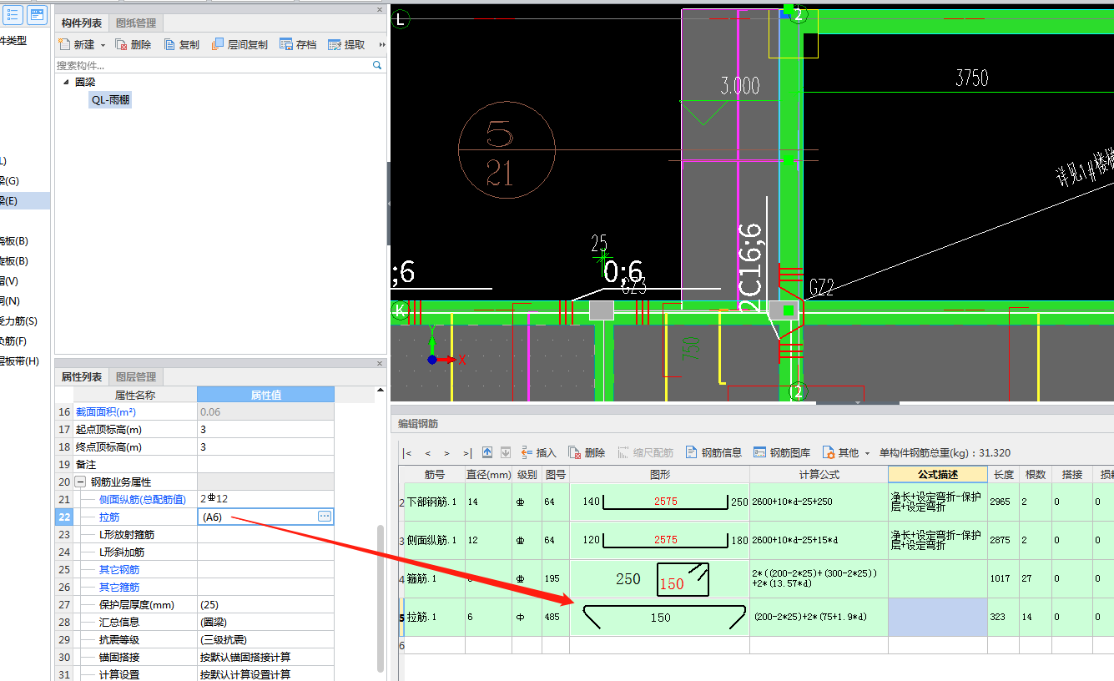Click the search magnifier icon
Screen dimensions: 1114x681
click(x=377, y=65)
